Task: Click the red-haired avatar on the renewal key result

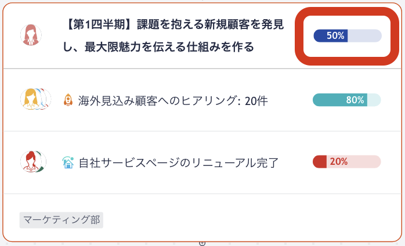Action: click(x=31, y=161)
